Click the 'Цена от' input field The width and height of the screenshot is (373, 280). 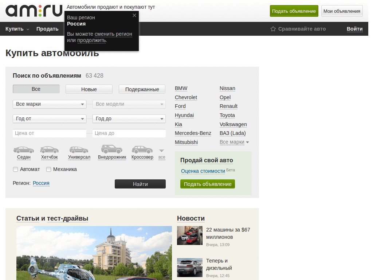tap(50, 133)
